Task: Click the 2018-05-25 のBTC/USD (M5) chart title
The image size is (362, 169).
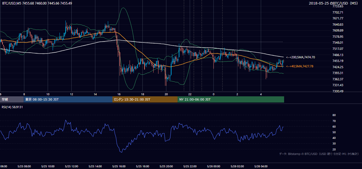Action: tap(334, 3)
